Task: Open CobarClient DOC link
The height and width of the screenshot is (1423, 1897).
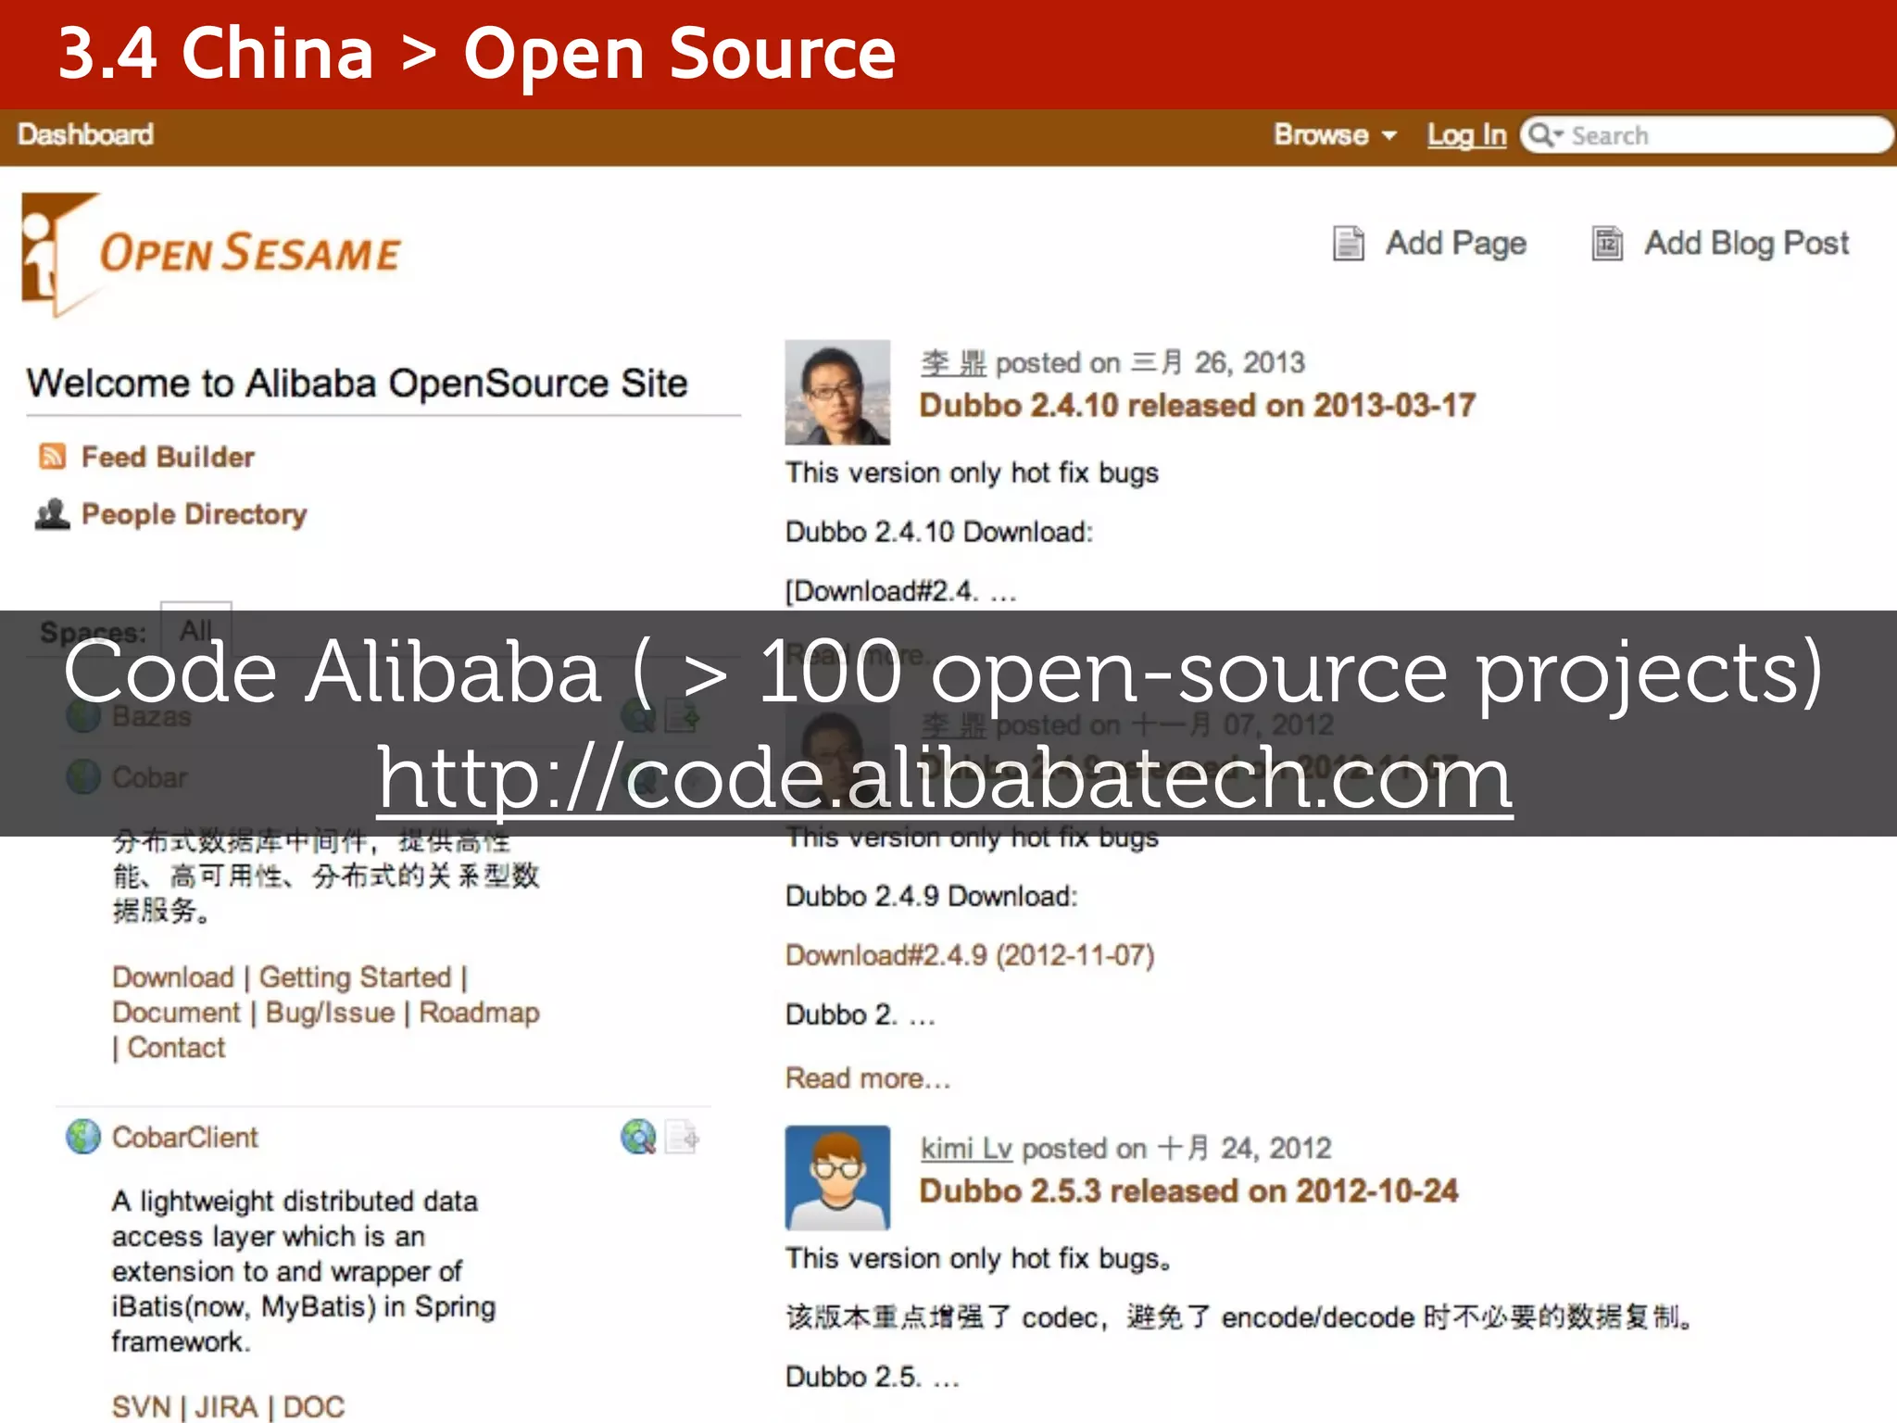Action: 313,1407
